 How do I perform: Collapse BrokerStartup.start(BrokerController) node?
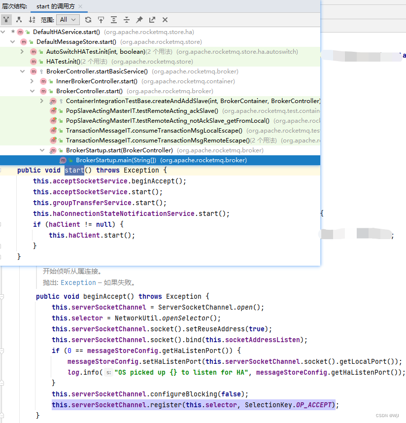pos(42,150)
